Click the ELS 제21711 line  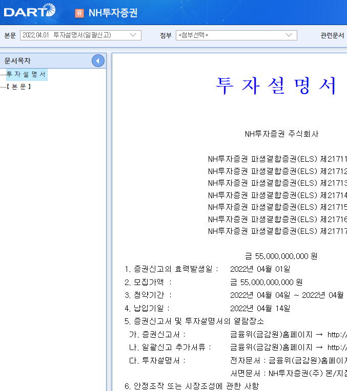tap(277, 159)
